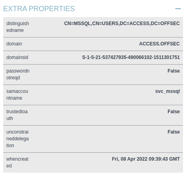Click the ACCESS.OFFSEC domain value

tap(159, 44)
